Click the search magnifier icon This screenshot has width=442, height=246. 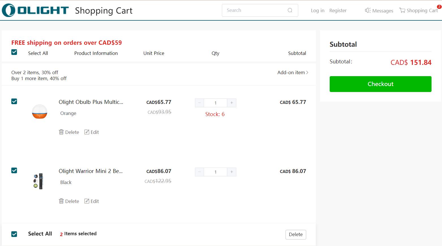point(290,10)
